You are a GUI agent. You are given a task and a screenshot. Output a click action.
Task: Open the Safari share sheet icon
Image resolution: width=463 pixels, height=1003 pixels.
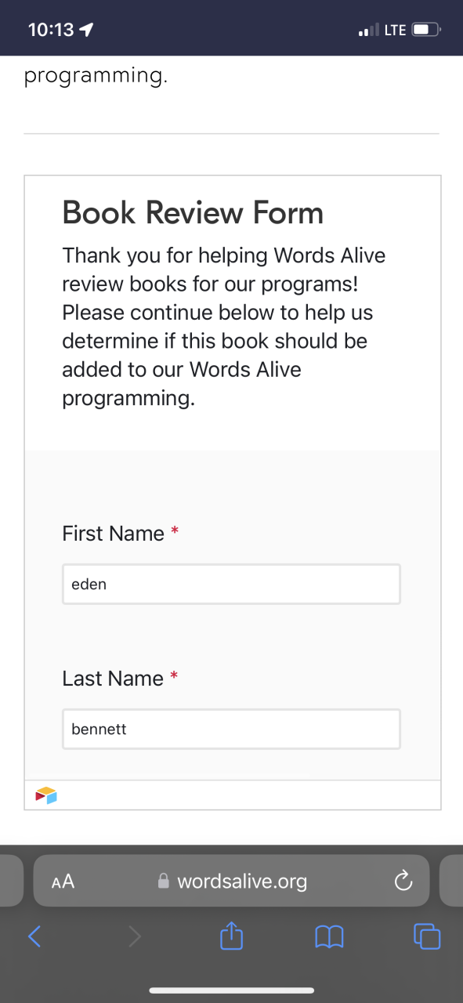[x=231, y=934]
